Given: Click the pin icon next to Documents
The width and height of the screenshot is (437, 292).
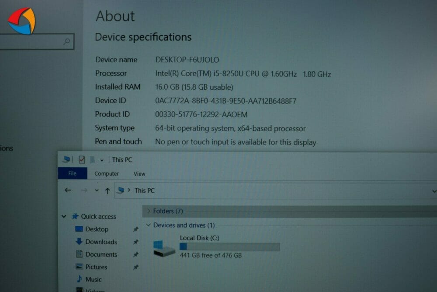Looking at the screenshot, I should (x=136, y=255).
